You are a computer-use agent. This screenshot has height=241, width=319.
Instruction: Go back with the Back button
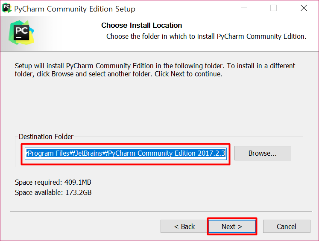tap(184, 226)
